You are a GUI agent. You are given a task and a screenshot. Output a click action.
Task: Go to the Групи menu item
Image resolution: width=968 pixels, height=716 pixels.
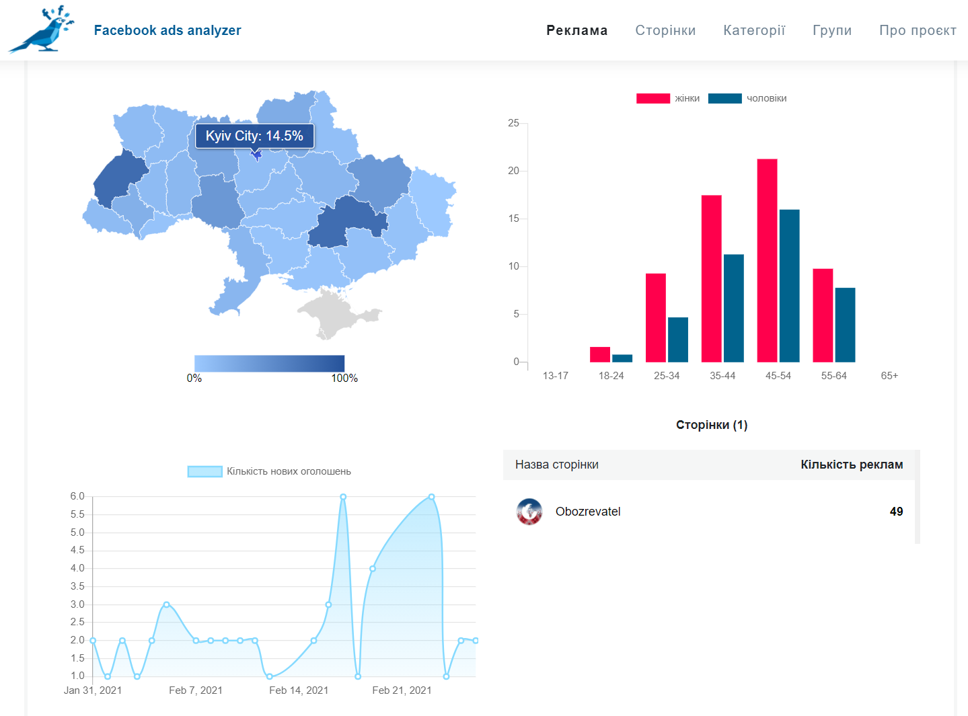pos(832,30)
